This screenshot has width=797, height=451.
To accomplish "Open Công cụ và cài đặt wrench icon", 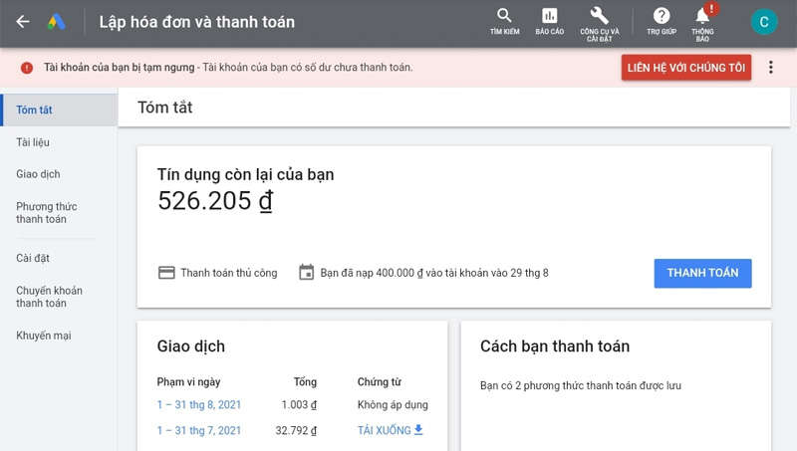I will (x=599, y=17).
